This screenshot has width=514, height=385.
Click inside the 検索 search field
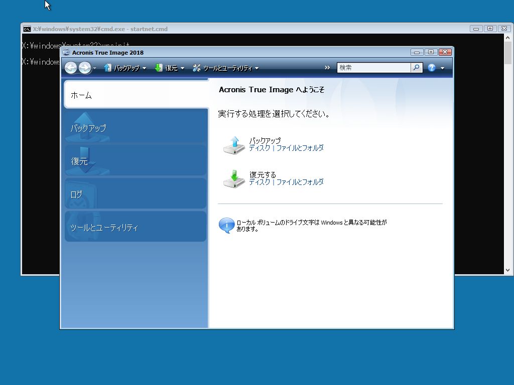click(373, 68)
